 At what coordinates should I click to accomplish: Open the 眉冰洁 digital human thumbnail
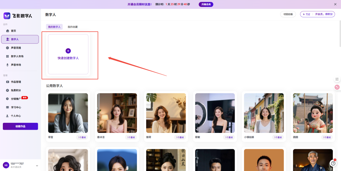pyautogui.click(x=117, y=113)
